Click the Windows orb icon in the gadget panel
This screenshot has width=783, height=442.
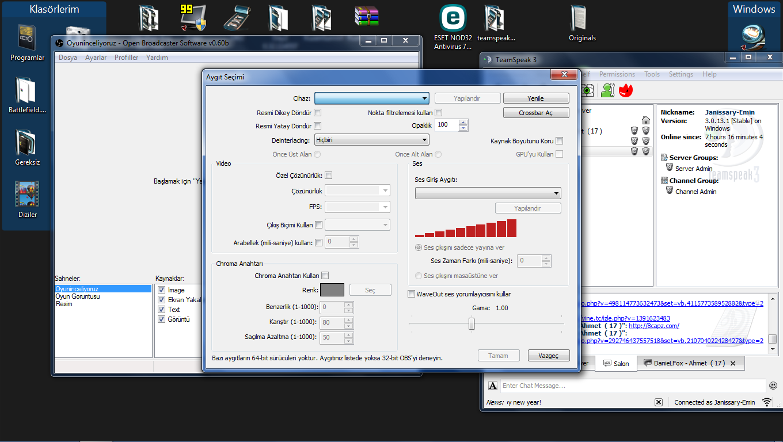754,38
